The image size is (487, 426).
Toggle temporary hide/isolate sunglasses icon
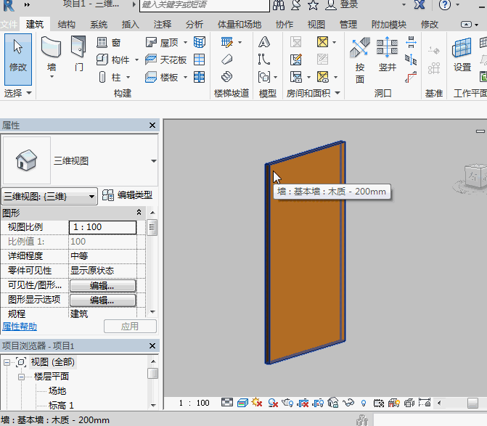pyautogui.click(x=348, y=403)
